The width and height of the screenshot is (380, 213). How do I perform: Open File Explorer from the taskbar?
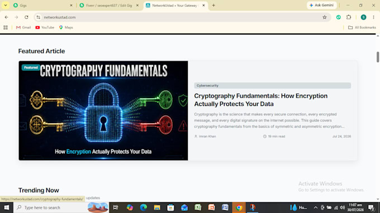tap(157, 207)
